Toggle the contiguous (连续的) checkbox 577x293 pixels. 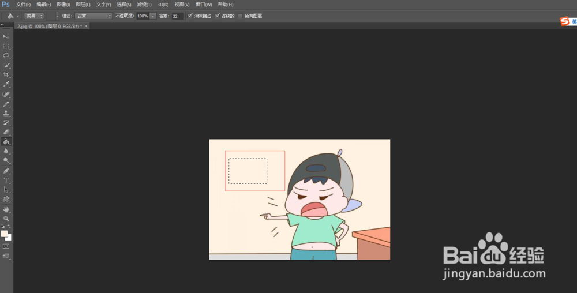point(218,16)
